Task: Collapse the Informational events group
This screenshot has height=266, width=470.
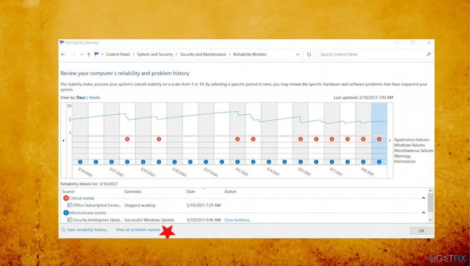Action: click(423, 213)
